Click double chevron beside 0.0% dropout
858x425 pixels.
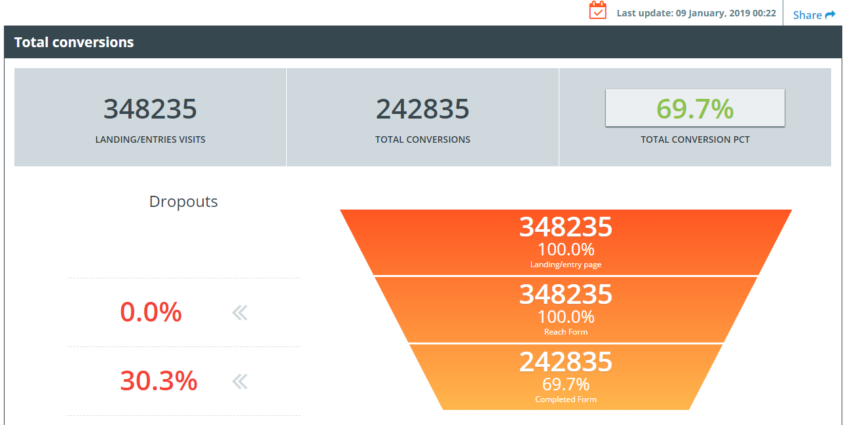[240, 313]
